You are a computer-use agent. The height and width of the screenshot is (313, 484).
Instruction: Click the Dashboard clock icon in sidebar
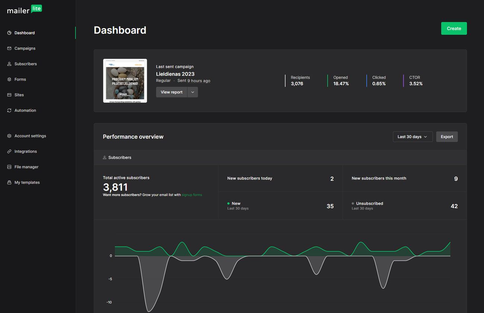(9, 33)
